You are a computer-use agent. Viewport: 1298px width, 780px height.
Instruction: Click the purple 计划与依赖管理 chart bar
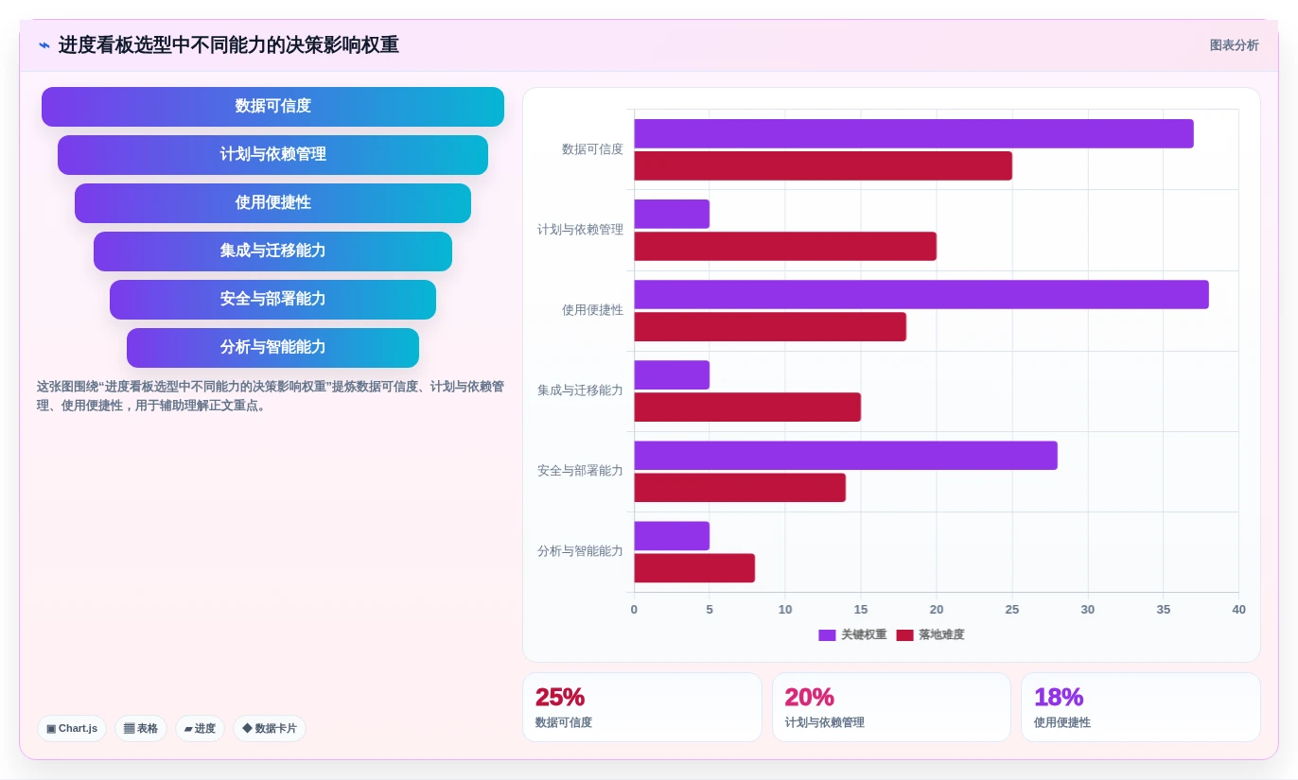pyautogui.click(x=672, y=214)
